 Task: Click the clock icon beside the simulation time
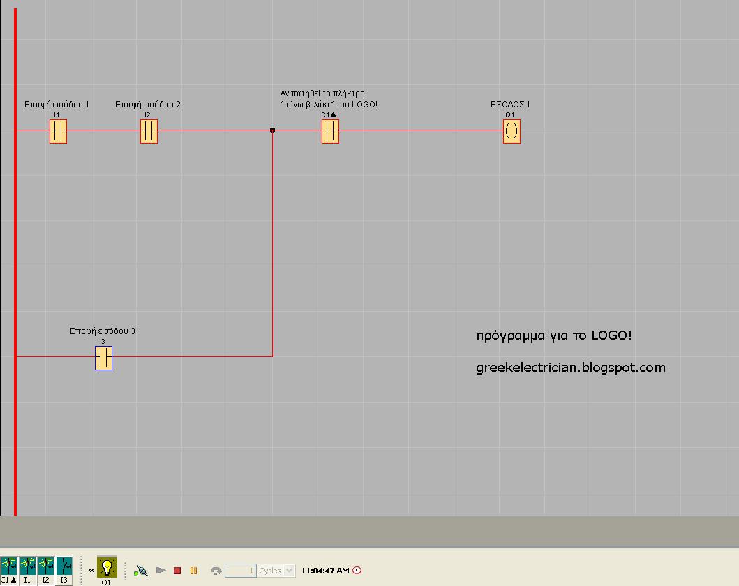tap(356, 570)
